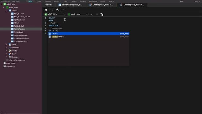Select the KEU_BAYAR table

[x=19, y=14]
